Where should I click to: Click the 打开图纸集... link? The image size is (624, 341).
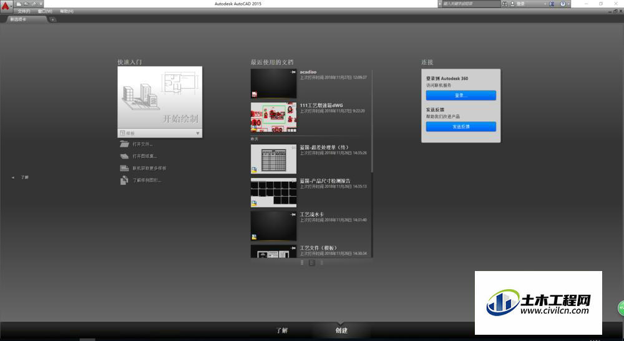(145, 156)
